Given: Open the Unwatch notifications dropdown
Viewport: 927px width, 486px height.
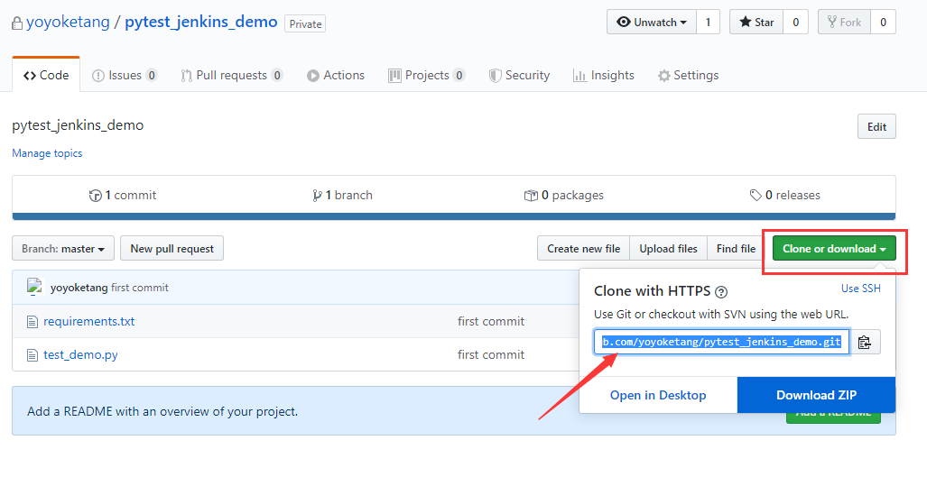Looking at the screenshot, I should pyautogui.click(x=651, y=23).
